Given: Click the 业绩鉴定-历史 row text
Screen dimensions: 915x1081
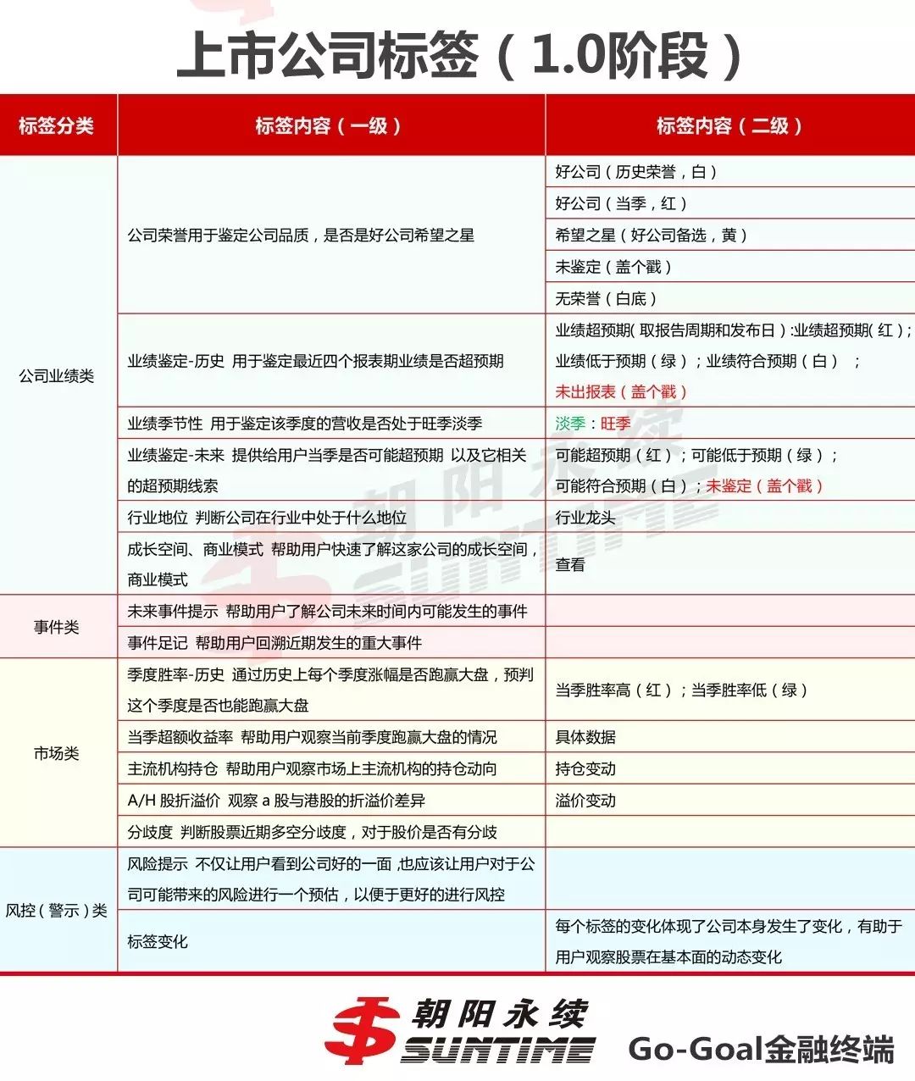Looking at the screenshot, I should pos(315,361).
